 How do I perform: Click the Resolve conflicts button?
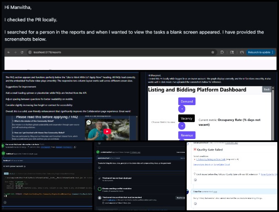click(x=180, y=198)
